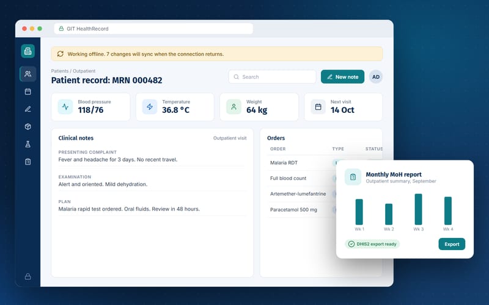489x305 pixels.
Task: Click the Outpatient visit label in notes
Action: (x=230, y=138)
